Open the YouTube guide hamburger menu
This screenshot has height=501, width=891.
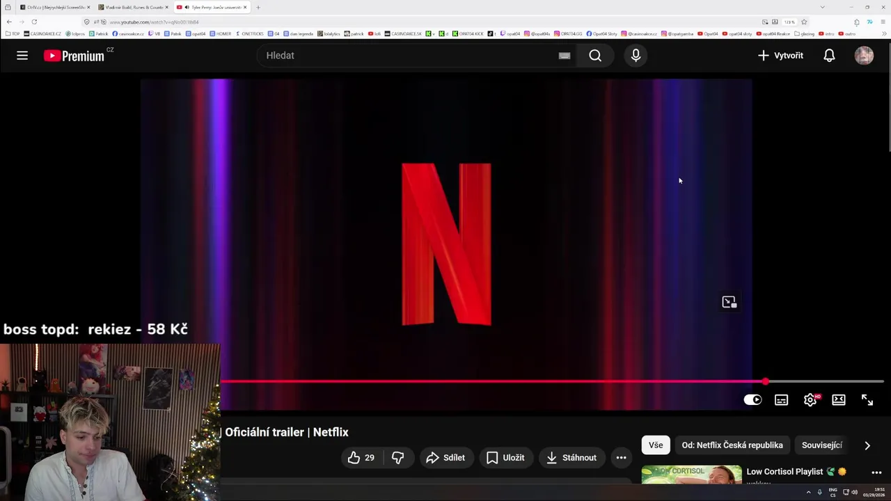point(22,56)
